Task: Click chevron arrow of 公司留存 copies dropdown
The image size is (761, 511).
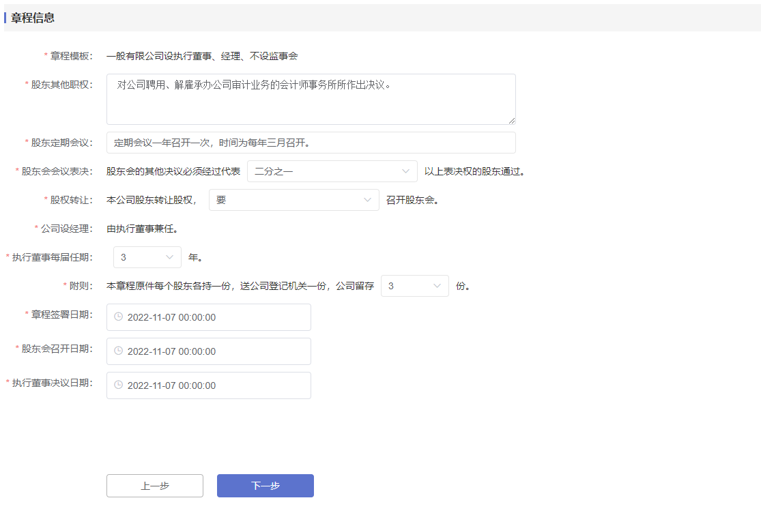Action: 437,286
